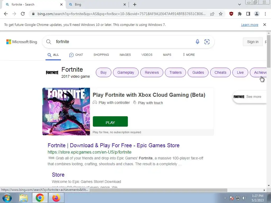Click the vertical scrollbar down arrow
The height and width of the screenshot is (203, 271).
[x=269, y=186]
